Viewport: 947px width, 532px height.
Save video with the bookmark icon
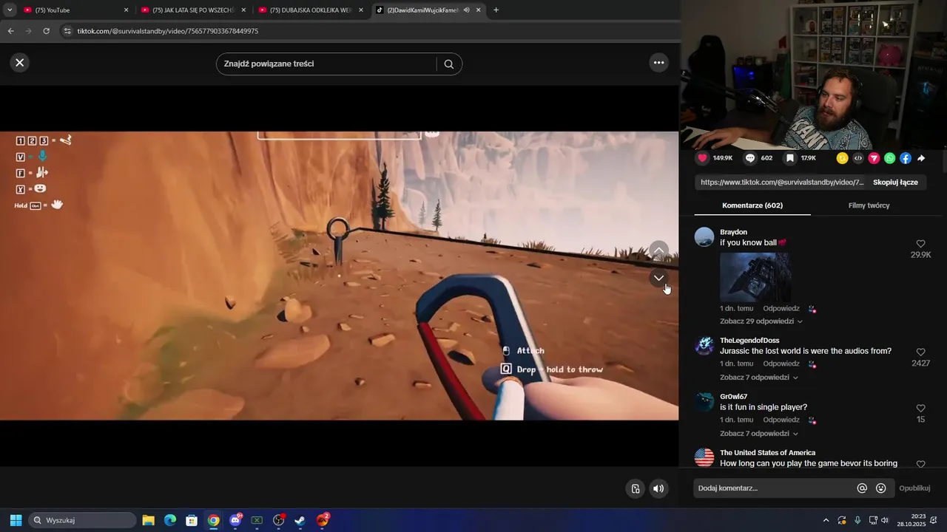[790, 158]
